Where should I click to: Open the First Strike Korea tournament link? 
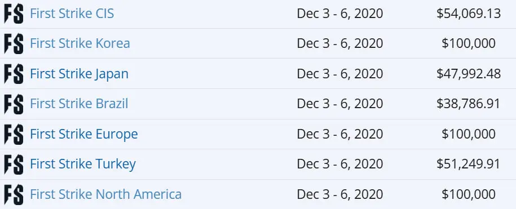pyautogui.click(x=80, y=44)
